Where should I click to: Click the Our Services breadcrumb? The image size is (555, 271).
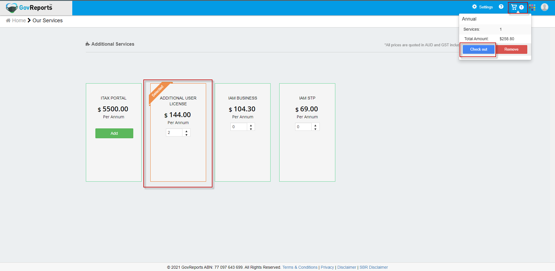(x=48, y=21)
